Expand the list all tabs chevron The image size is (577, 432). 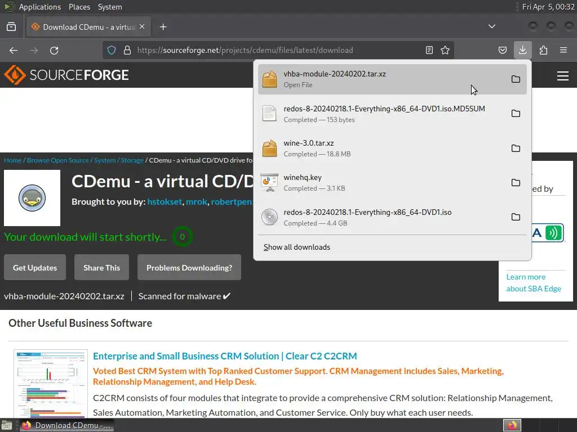tap(491, 26)
